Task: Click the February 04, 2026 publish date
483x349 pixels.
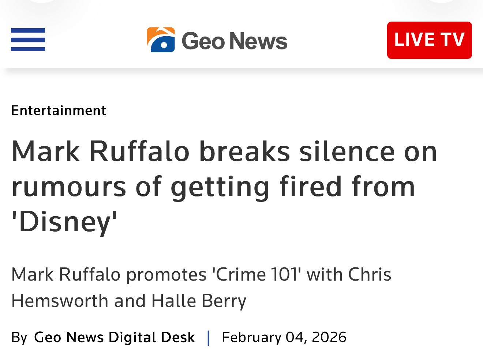Action: click(284, 337)
